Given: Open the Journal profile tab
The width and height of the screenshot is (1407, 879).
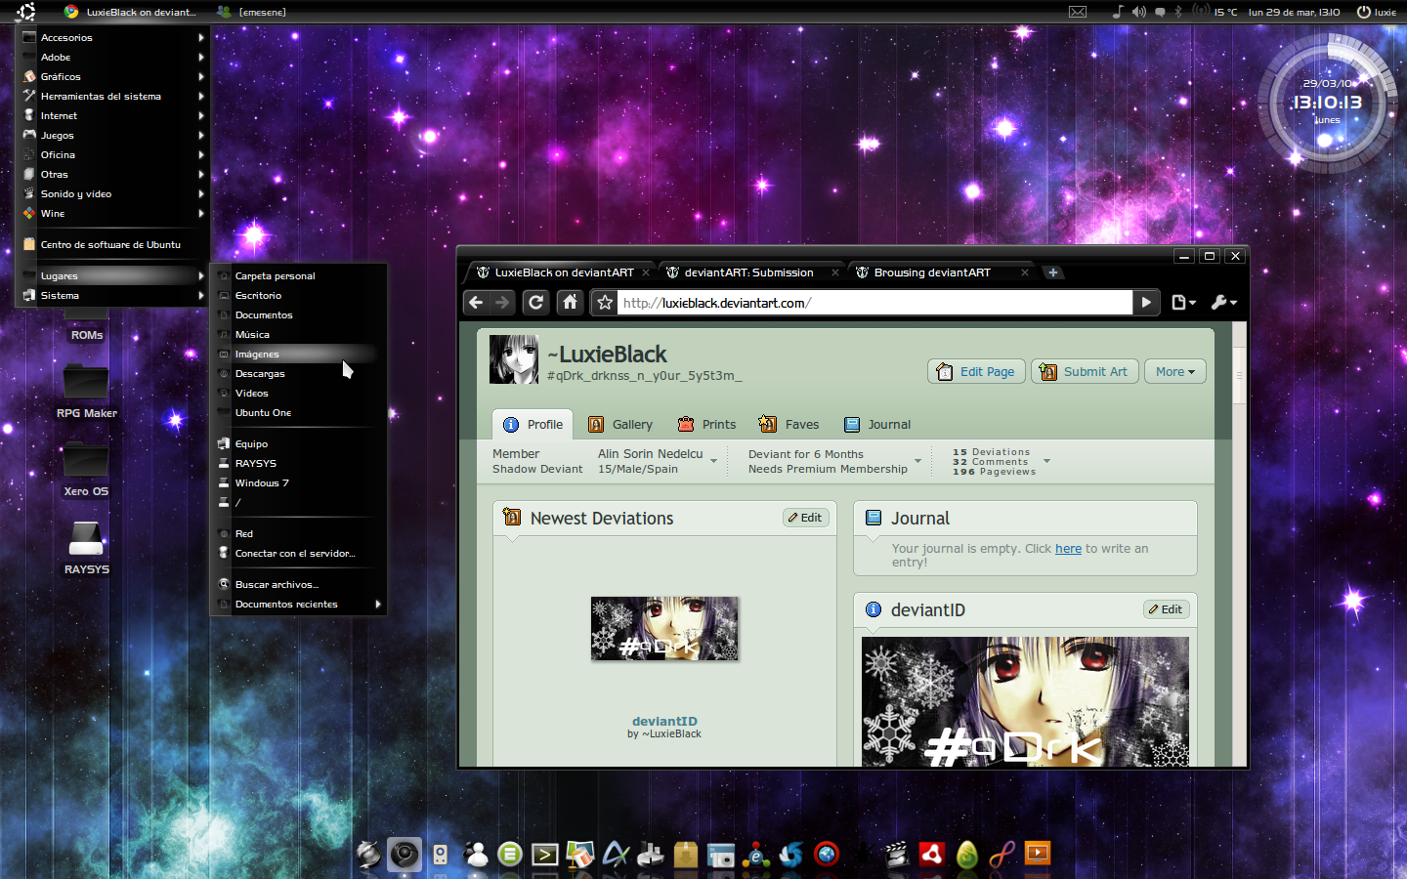Looking at the screenshot, I should [877, 424].
